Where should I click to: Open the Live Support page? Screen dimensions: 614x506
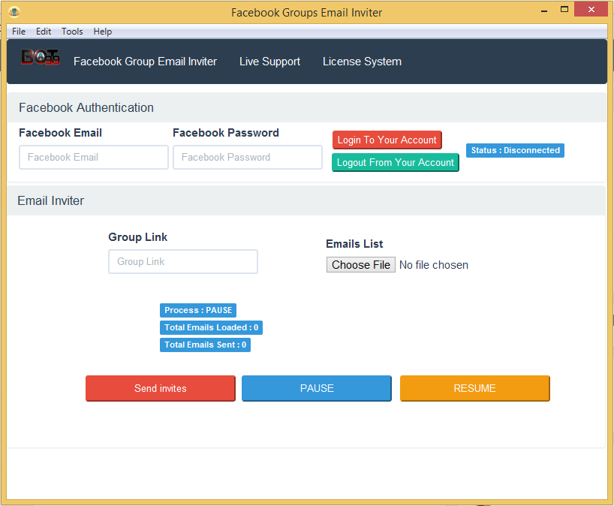point(269,62)
